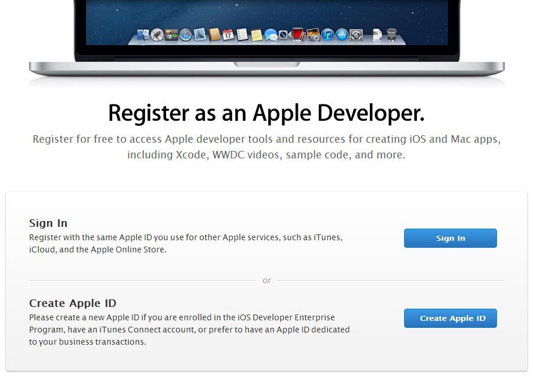Screen dimensions: 533x376
Task: Click the 'Sign In' section heading
Action: point(48,223)
